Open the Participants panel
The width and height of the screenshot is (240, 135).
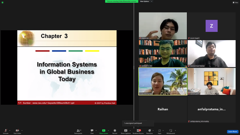click(x=78, y=132)
